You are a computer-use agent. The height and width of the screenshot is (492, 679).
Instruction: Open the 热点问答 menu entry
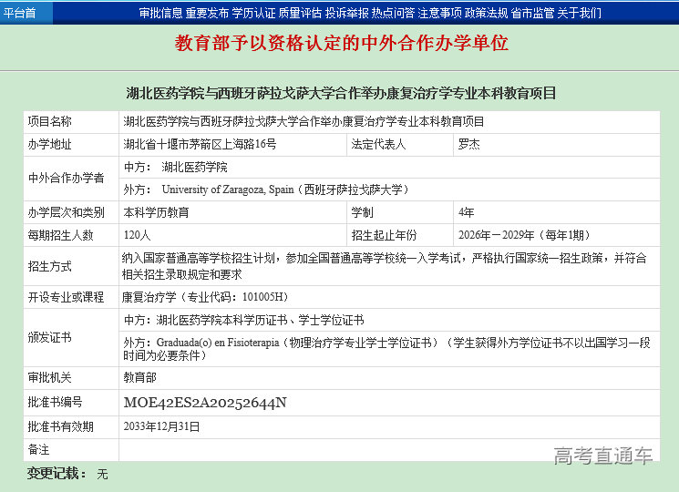393,13
